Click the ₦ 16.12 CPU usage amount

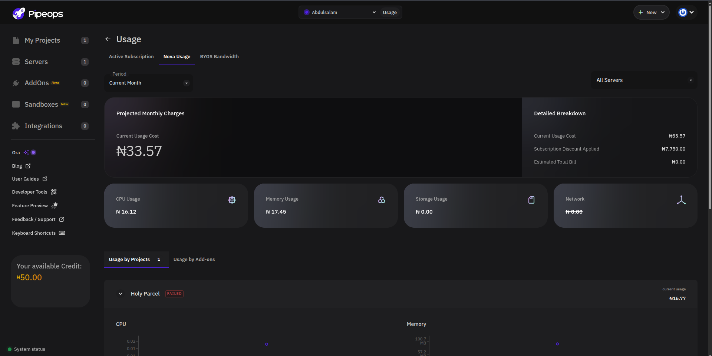pos(126,212)
